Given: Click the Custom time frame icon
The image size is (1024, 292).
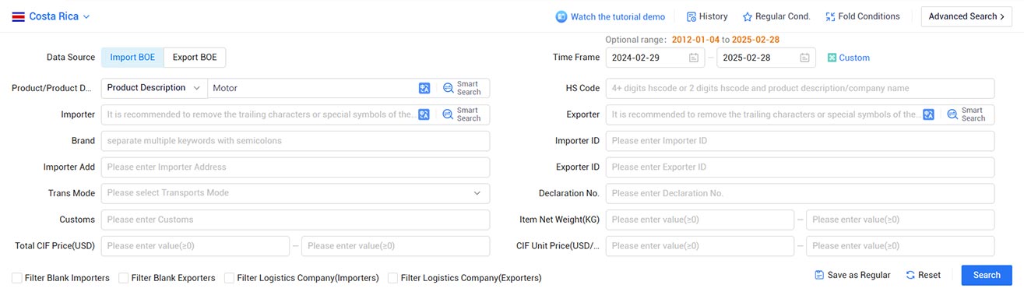Looking at the screenshot, I should 832,58.
